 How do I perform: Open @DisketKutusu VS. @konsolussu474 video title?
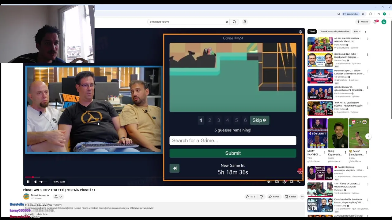349,89
